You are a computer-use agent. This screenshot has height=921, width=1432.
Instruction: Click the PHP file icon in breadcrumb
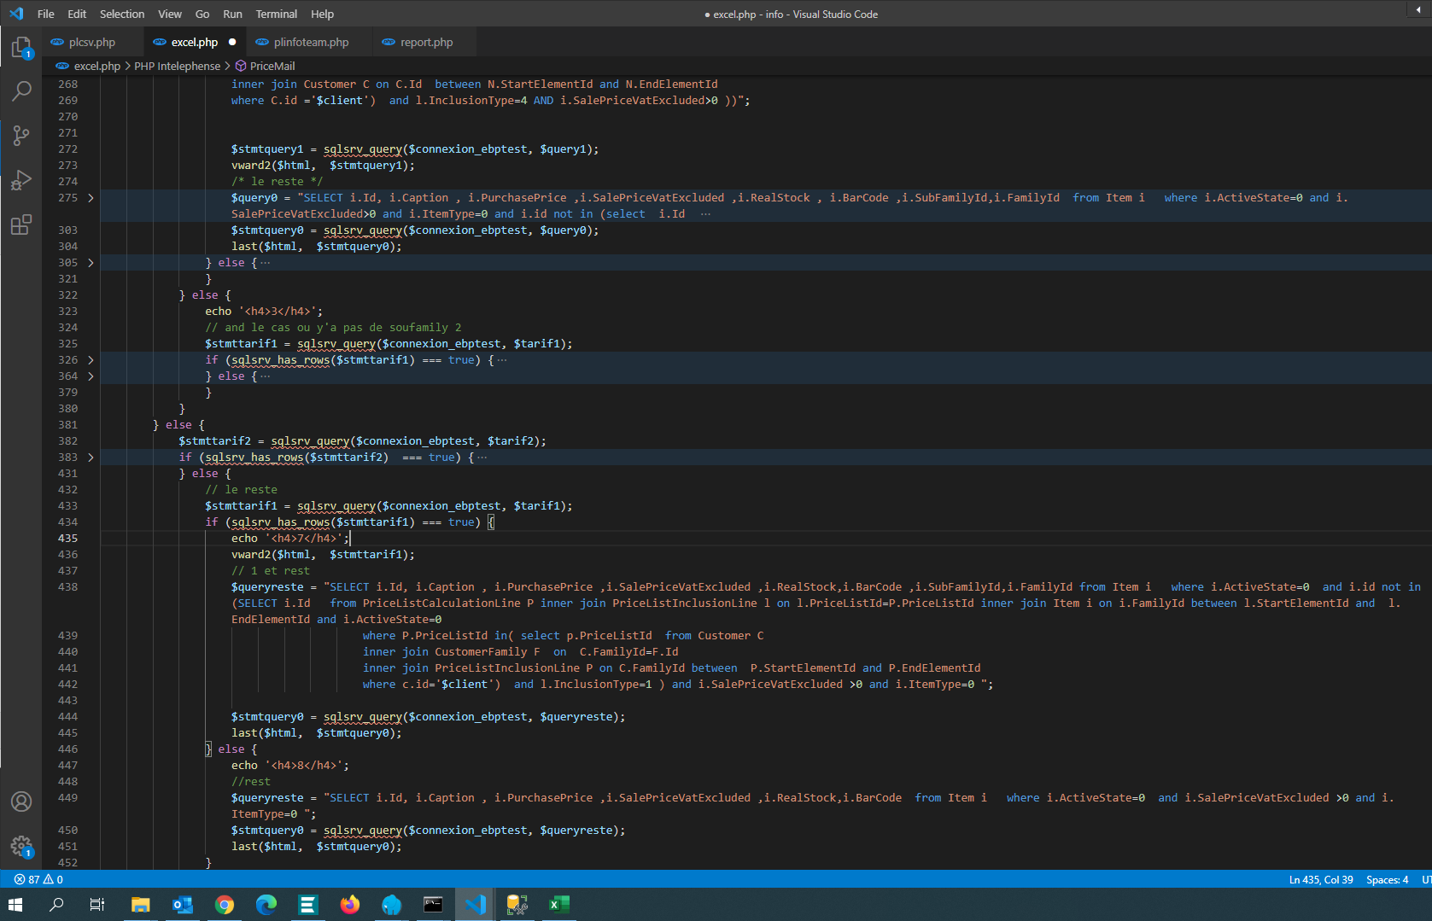pos(62,66)
